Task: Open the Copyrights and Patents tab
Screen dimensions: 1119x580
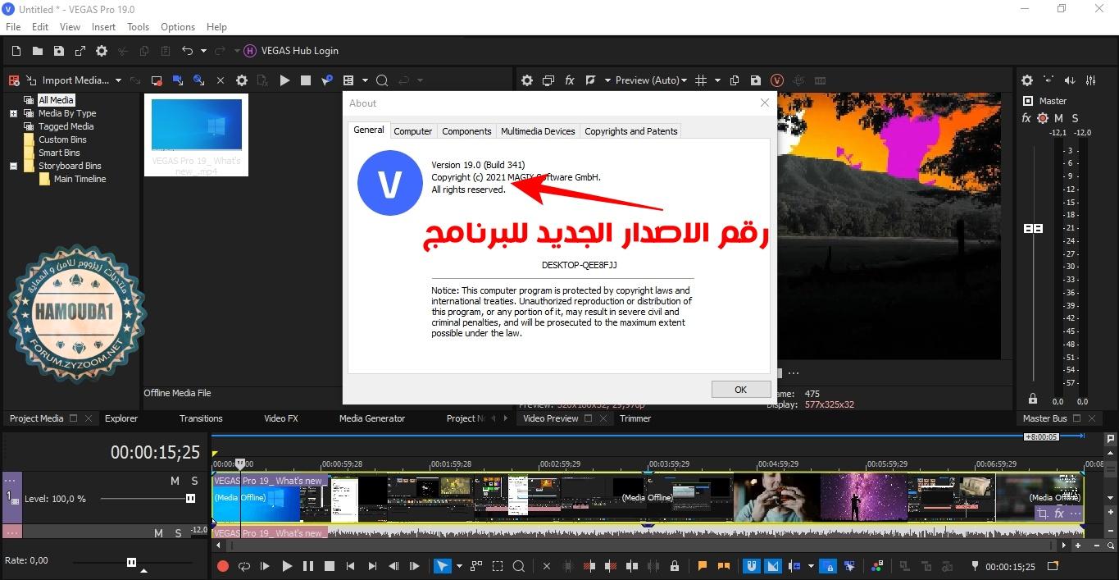Action: (x=631, y=131)
